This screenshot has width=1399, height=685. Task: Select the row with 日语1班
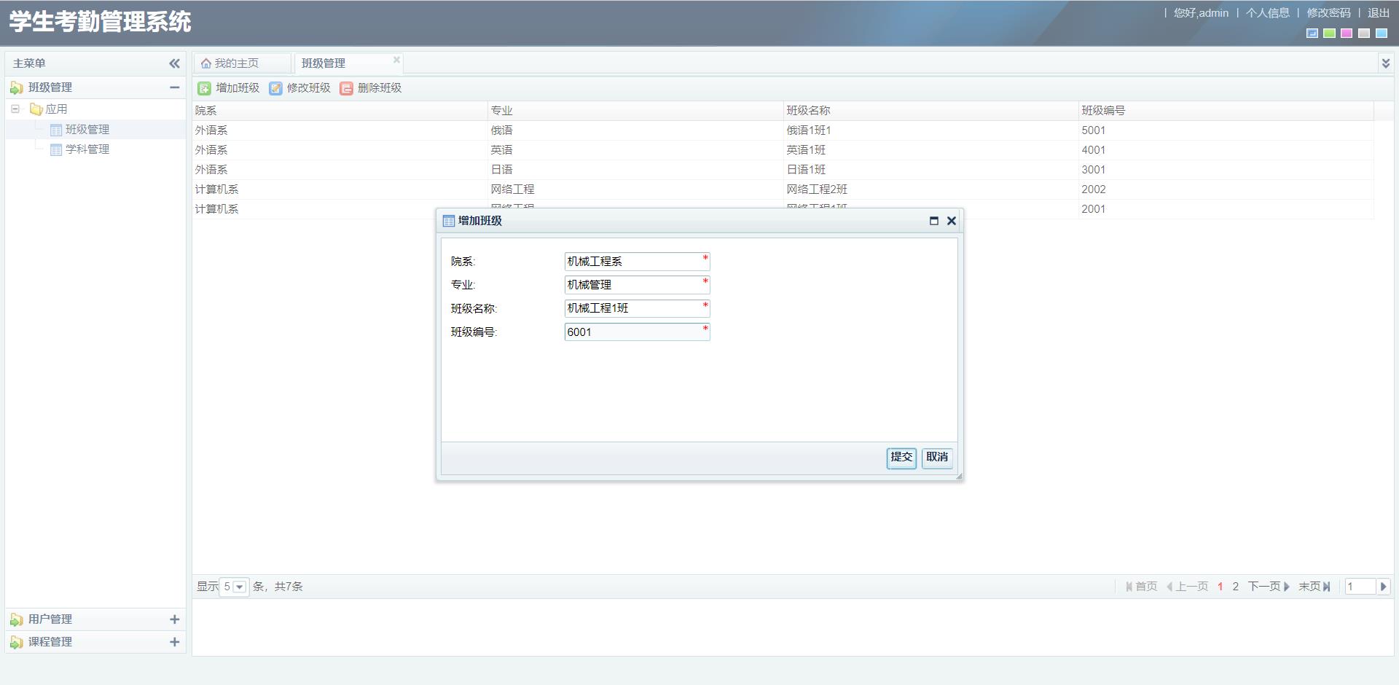point(783,170)
